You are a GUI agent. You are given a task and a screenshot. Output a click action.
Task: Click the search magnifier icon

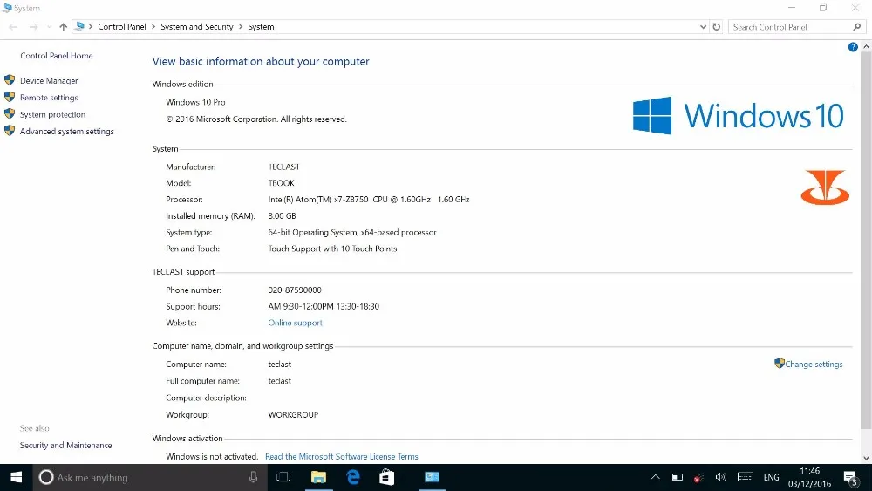[x=857, y=27]
